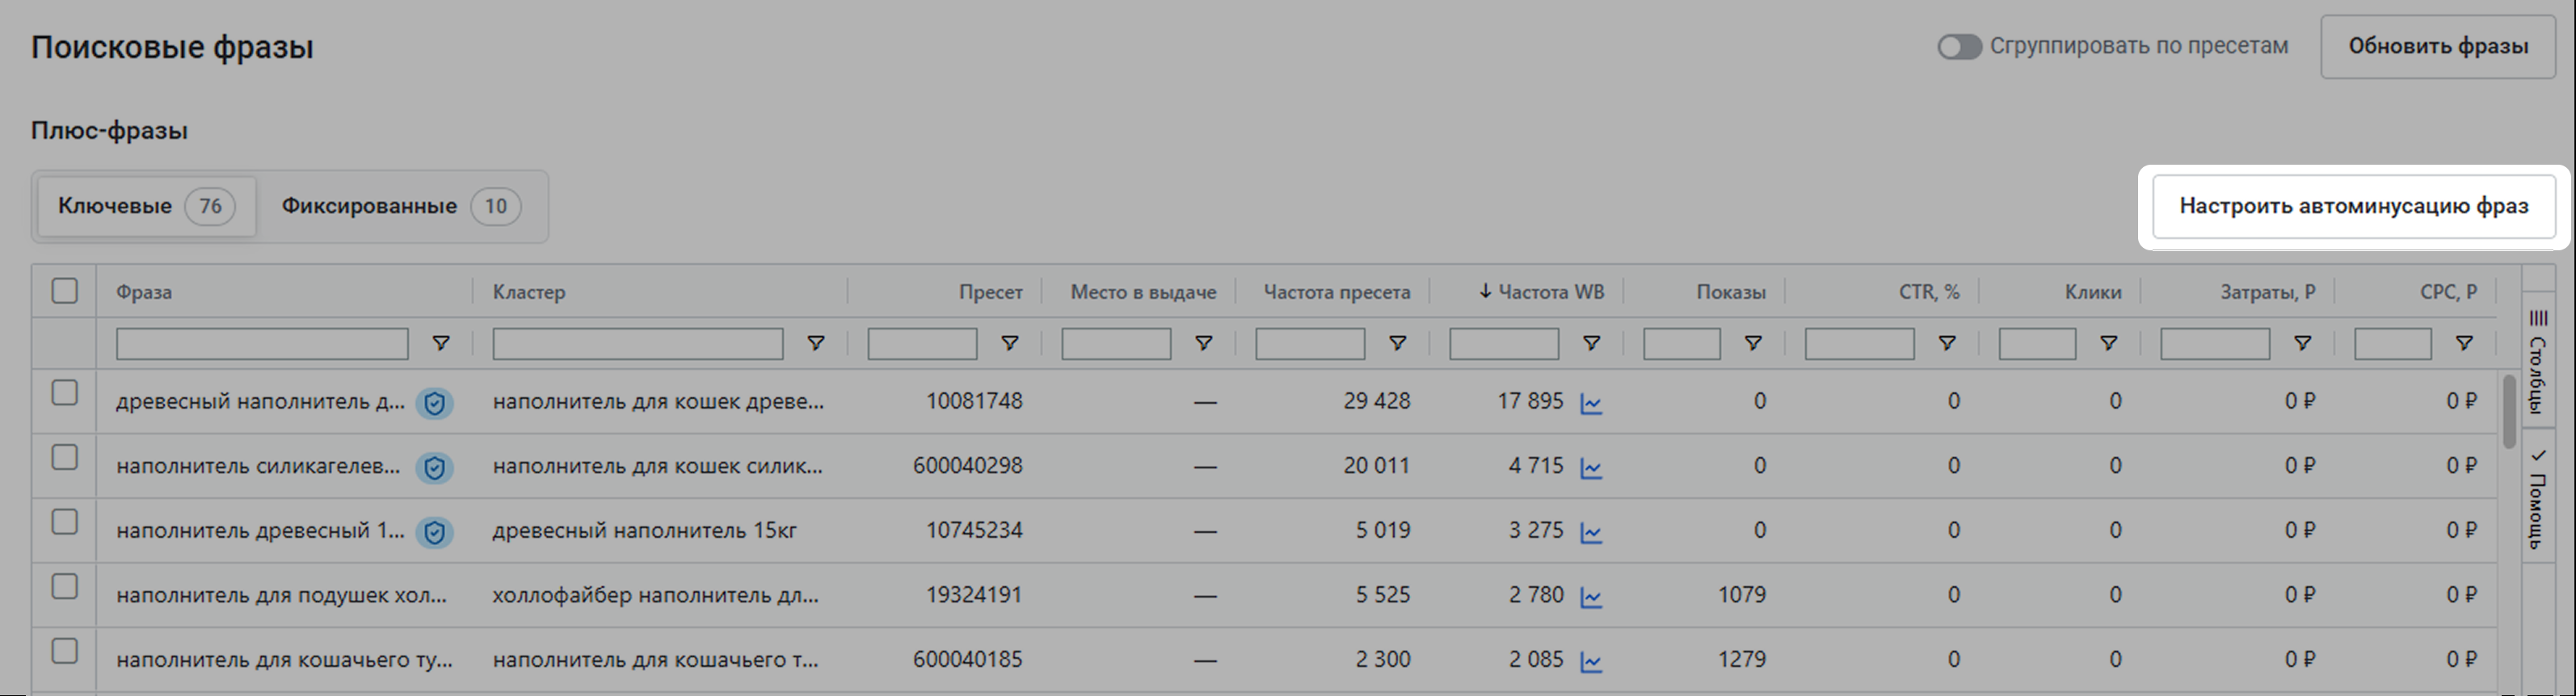Image resolution: width=2576 pixels, height=696 pixels.
Task: Open filter icon for Фраза column
Action: pyautogui.click(x=440, y=343)
